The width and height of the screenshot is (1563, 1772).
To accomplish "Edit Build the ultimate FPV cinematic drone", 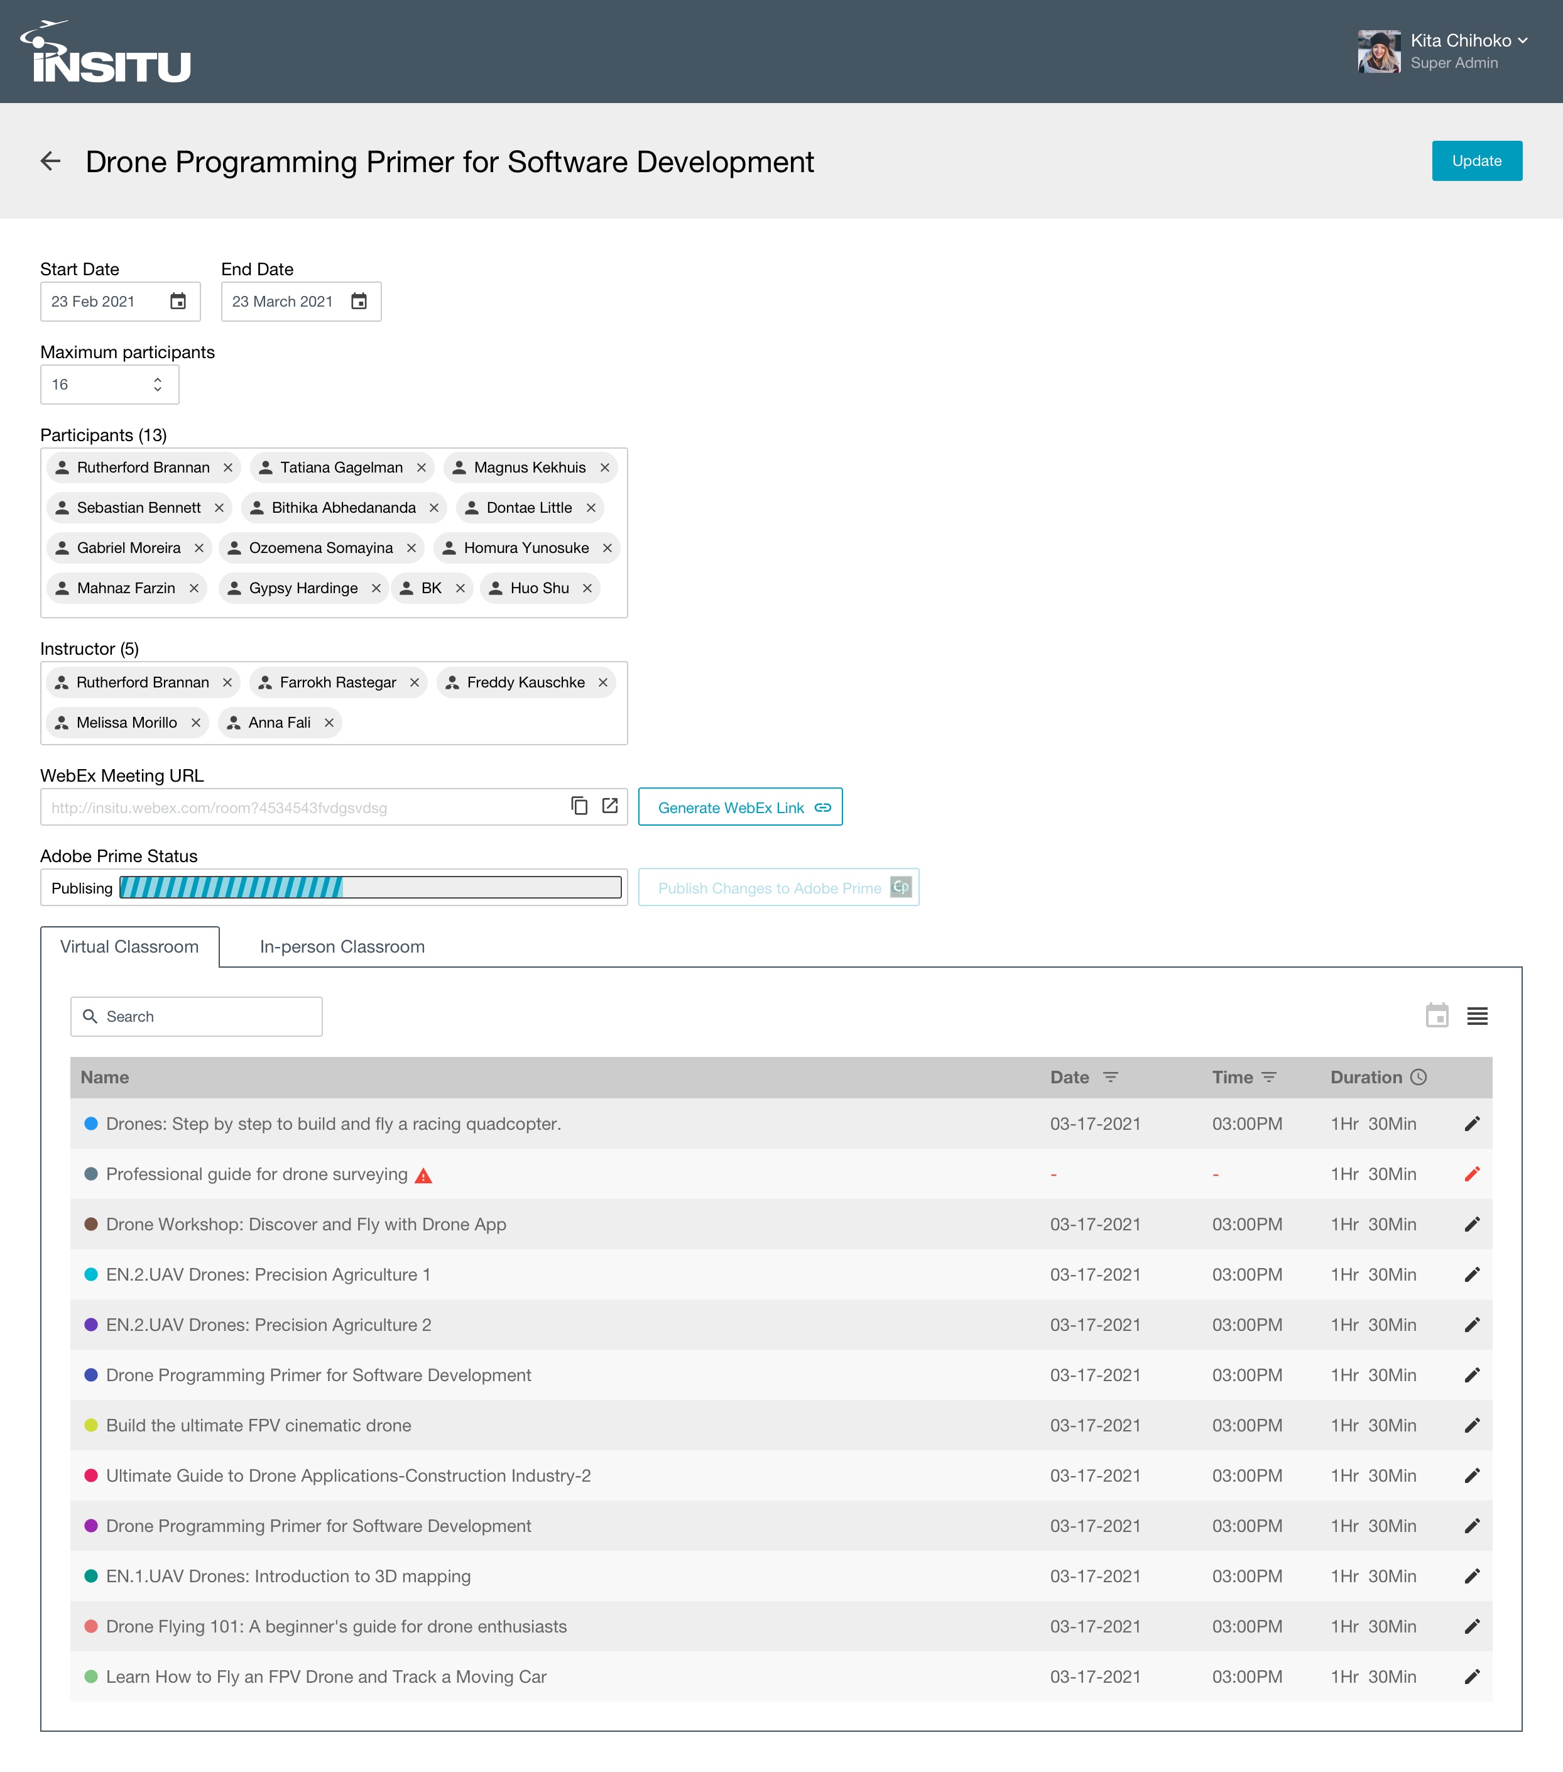I will click(x=1472, y=1425).
